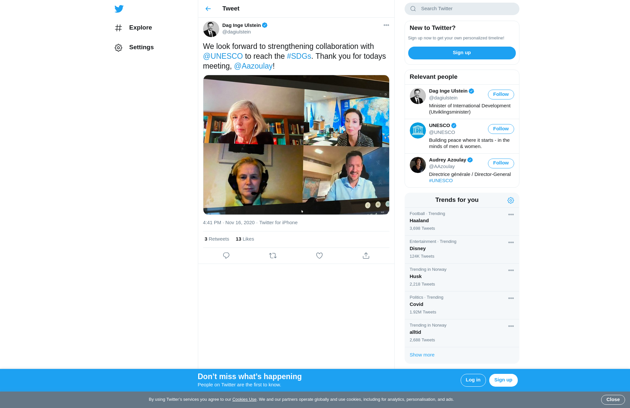Image resolution: width=630 pixels, height=408 pixels.
Task: Click Audrey Azoulay's profile avatar
Action: pyautogui.click(x=418, y=165)
